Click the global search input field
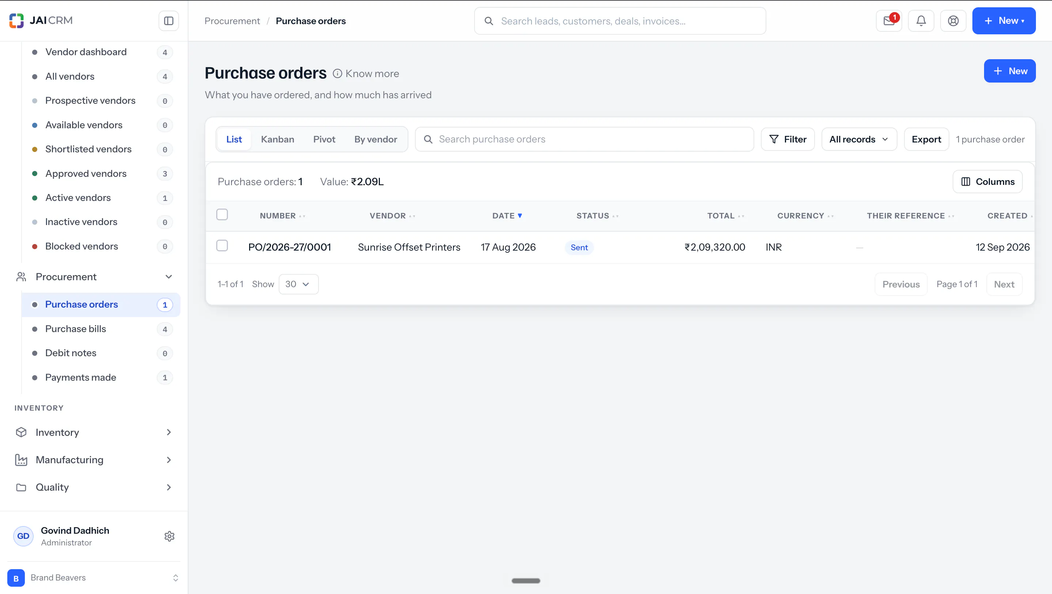Viewport: 1052px width, 594px height. [620, 21]
